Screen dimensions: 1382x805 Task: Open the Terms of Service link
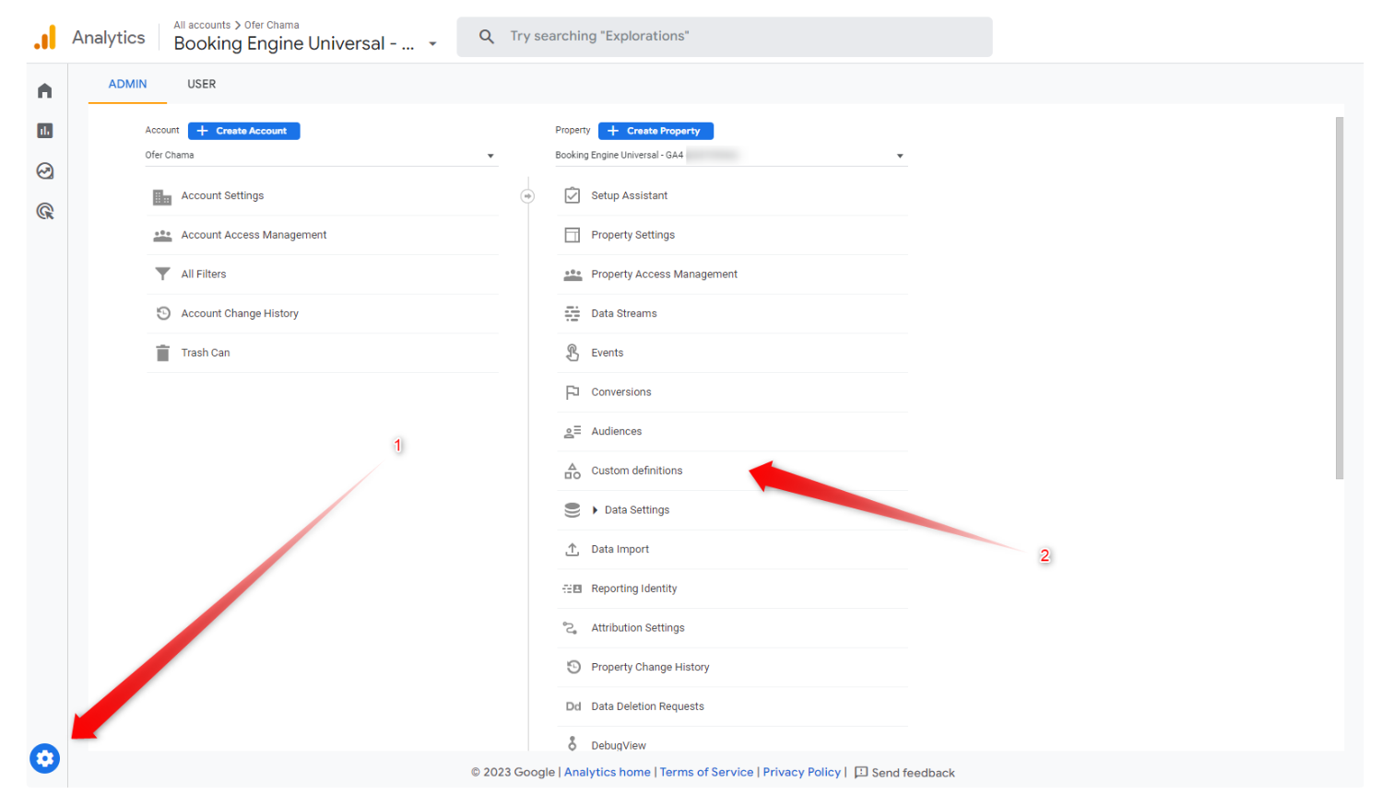tap(706, 773)
